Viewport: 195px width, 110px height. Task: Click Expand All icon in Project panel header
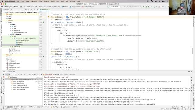pos(29,9)
